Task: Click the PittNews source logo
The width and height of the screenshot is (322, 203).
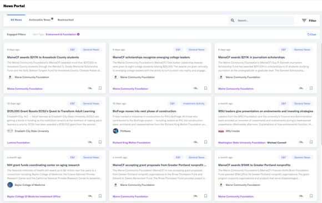Action: click(115, 131)
